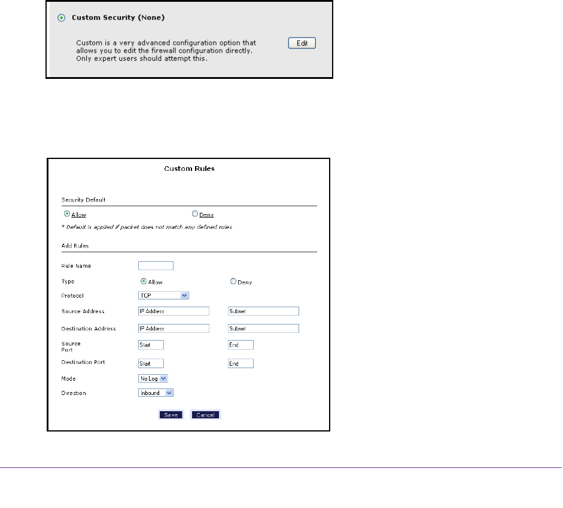Set rule Type to Deny
The height and width of the screenshot is (508, 563).
(233, 281)
